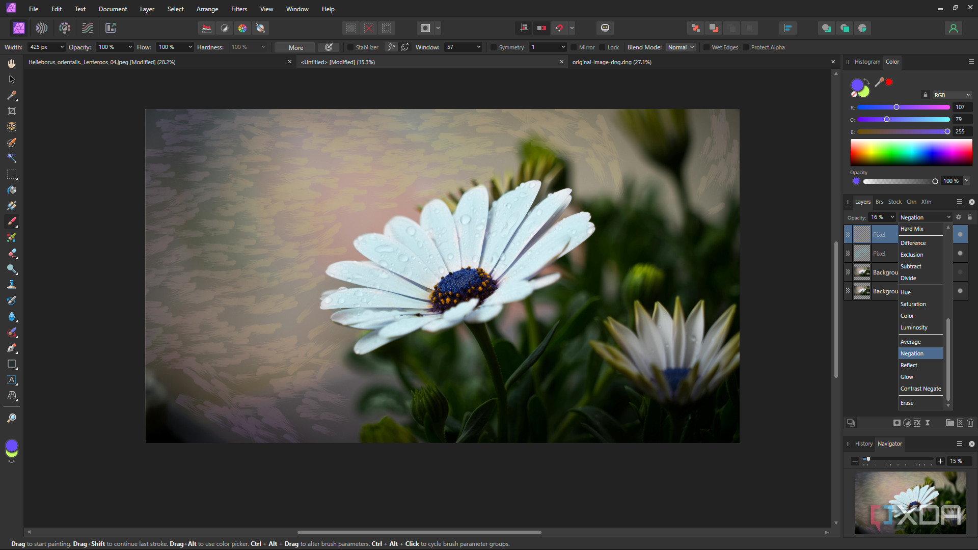Switch to Photo Persona icon
The height and width of the screenshot is (550, 978).
click(x=19, y=28)
